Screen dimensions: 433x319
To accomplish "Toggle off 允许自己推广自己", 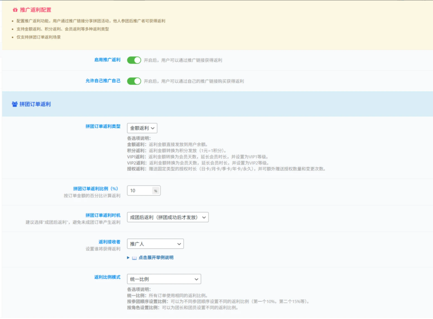I will click(x=134, y=81).
